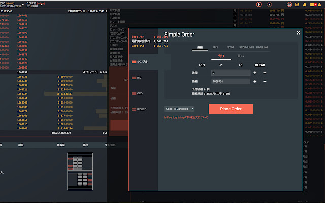Click the circled Yen icon in top bar
The width and height of the screenshot is (325, 203).
tap(269, 4)
